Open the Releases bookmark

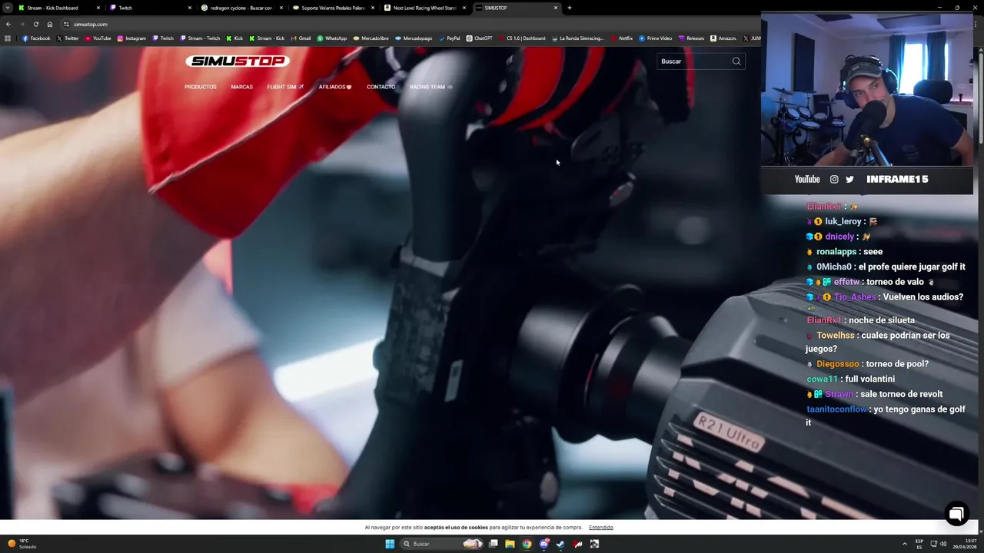point(691,38)
